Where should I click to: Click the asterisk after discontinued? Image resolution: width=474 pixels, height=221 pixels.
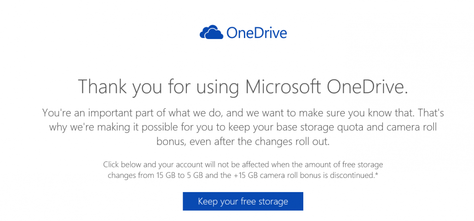pos(376,174)
